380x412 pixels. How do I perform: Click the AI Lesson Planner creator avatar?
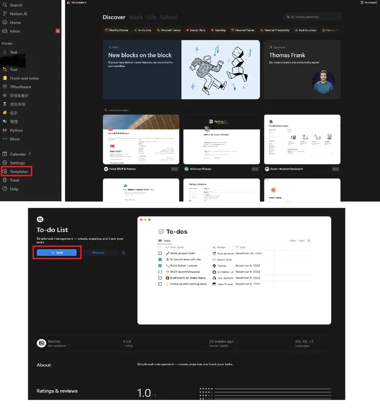point(186,169)
